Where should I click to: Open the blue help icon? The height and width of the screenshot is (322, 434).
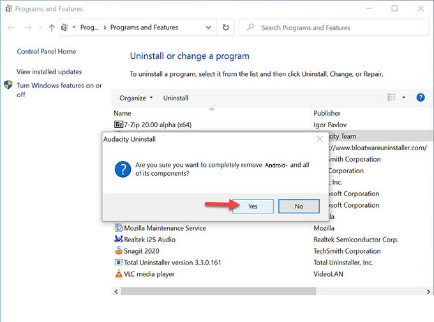[421, 97]
